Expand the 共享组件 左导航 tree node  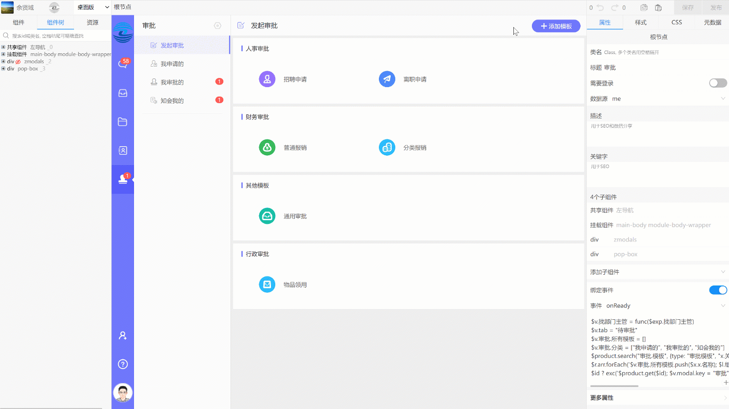coord(3,47)
